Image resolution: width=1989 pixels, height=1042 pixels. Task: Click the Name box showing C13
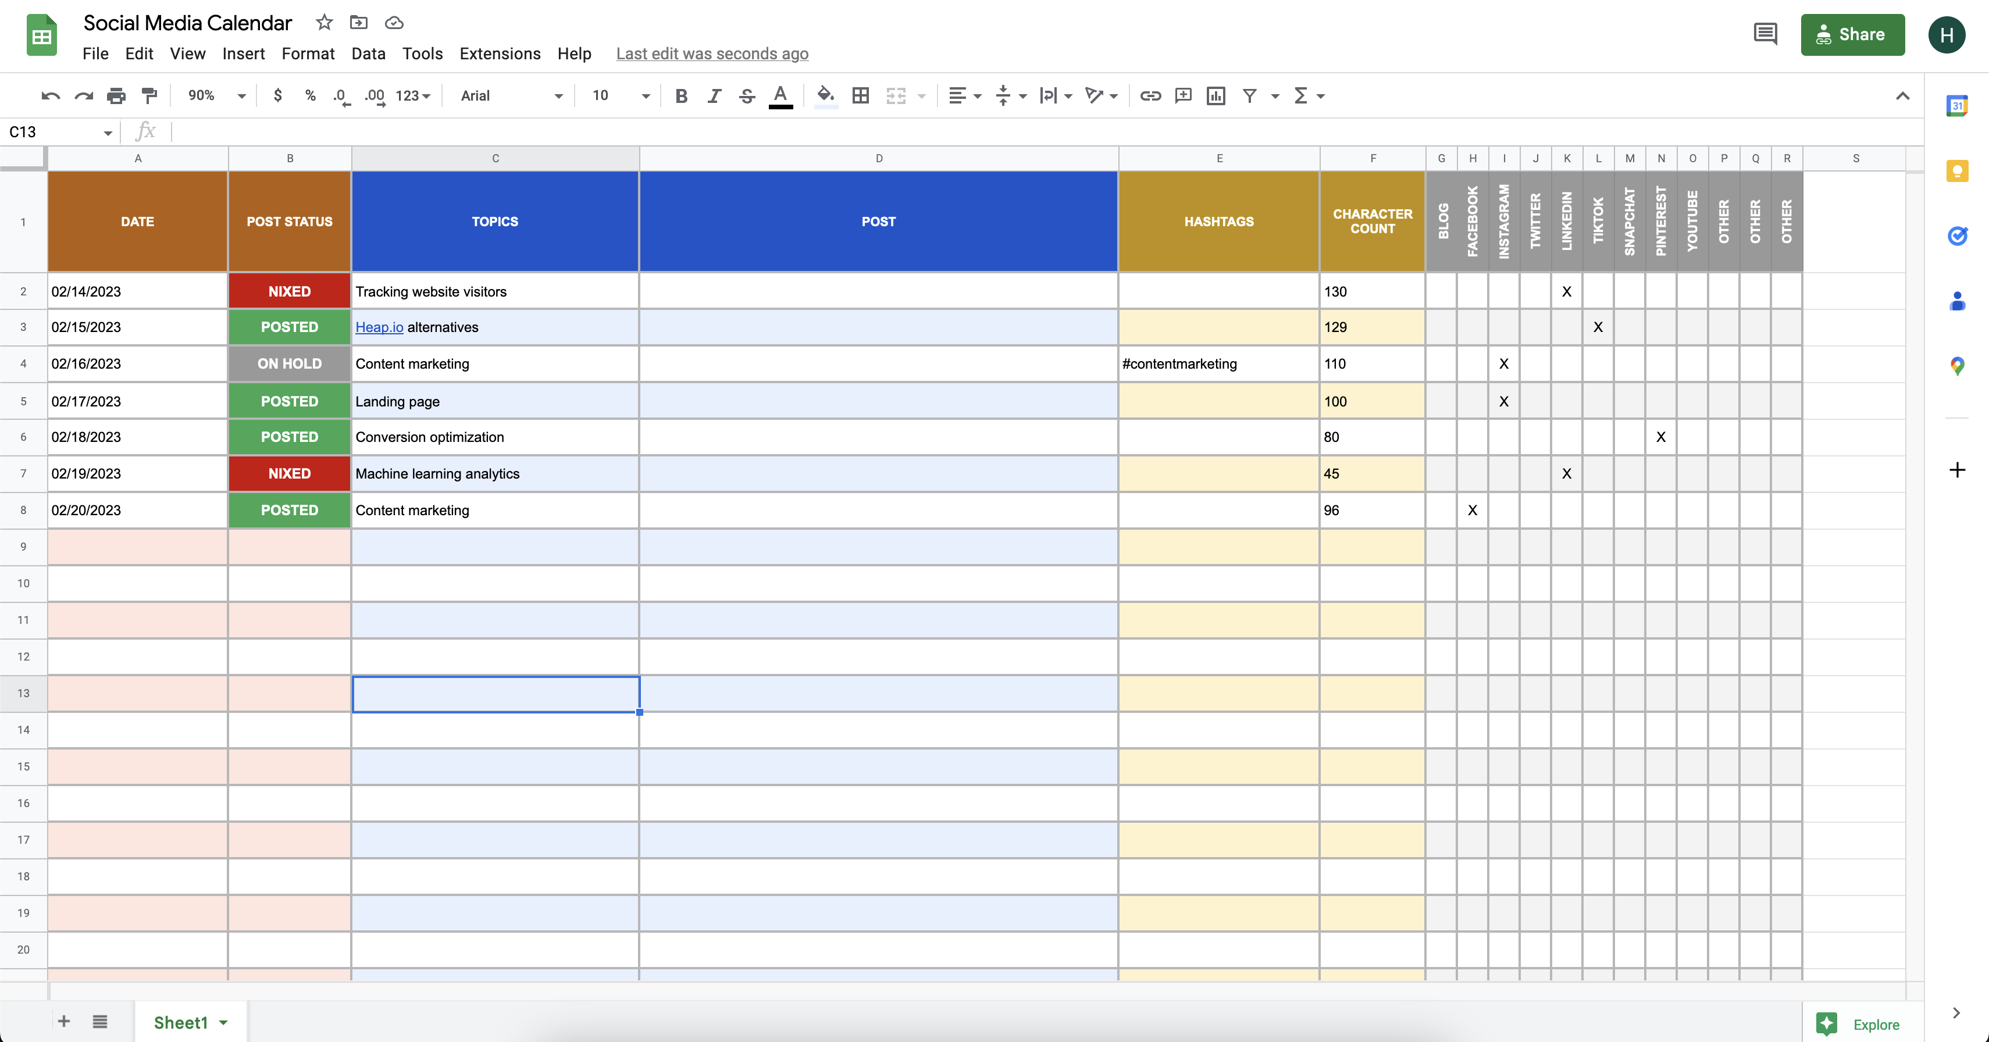point(60,132)
